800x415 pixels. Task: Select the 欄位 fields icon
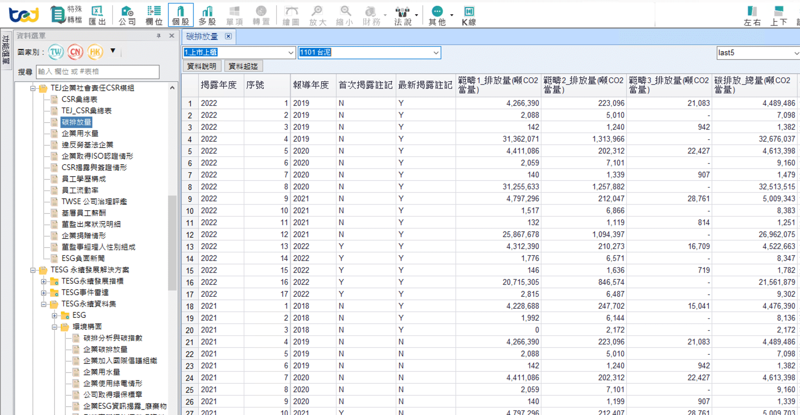click(154, 15)
